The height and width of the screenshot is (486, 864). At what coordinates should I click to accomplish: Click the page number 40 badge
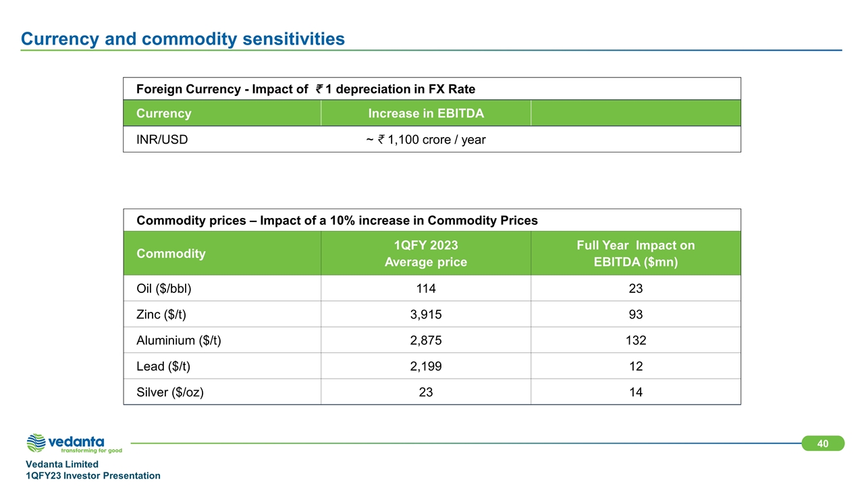click(x=823, y=443)
